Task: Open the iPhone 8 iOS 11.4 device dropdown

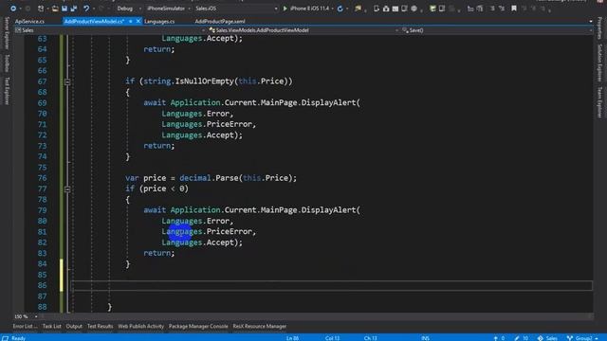Action: [333, 9]
